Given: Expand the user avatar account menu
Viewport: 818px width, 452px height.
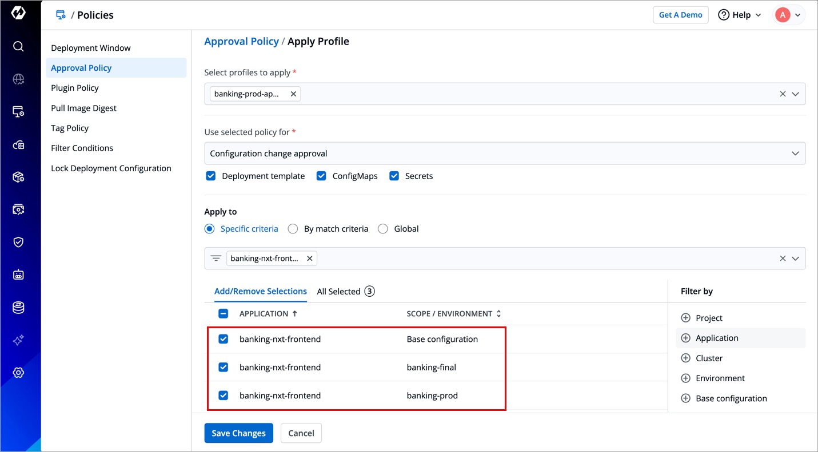Looking at the screenshot, I should coord(789,15).
